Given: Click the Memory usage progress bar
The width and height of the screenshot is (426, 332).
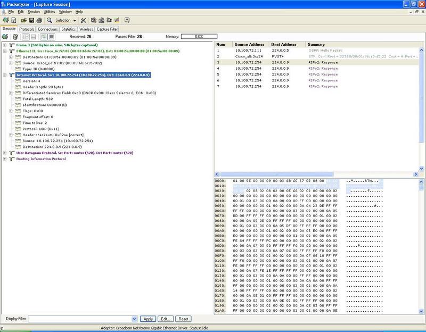Looking at the screenshot, I should pos(199,36).
